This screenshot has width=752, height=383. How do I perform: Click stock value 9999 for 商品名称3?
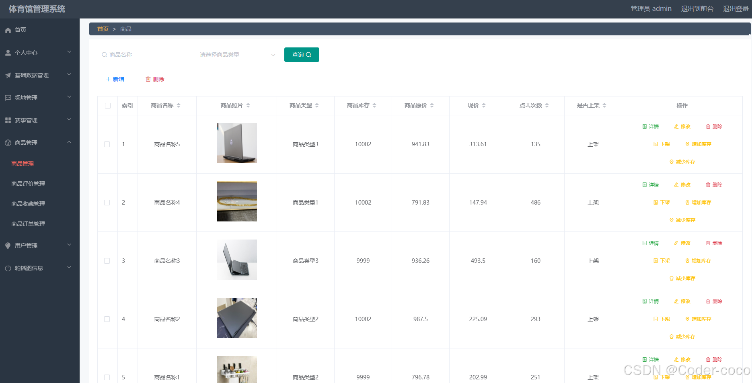pos(363,261)
